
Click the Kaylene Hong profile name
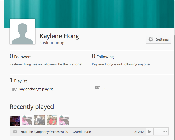click(x=59, y=36)
